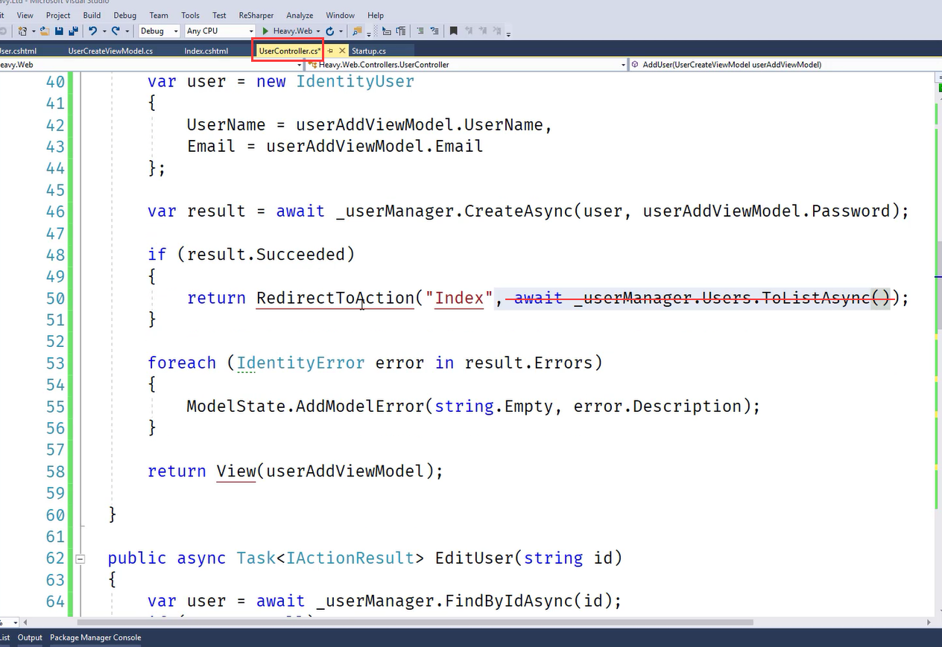Image resolution: width=942 pixels, height=647 pixels.
Task: Redo the edit with the Redo arrow
Action: (116, 31)
